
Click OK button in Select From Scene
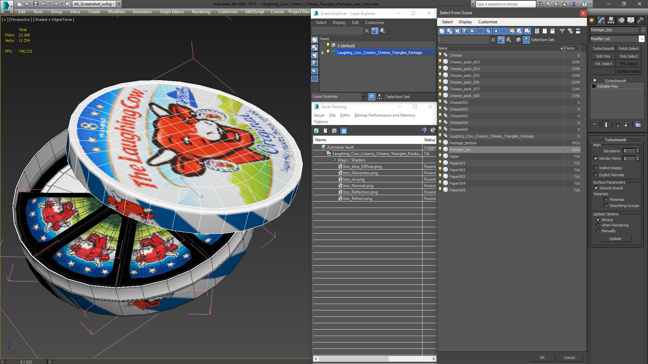pyautogui.click(x=542, y=358)
